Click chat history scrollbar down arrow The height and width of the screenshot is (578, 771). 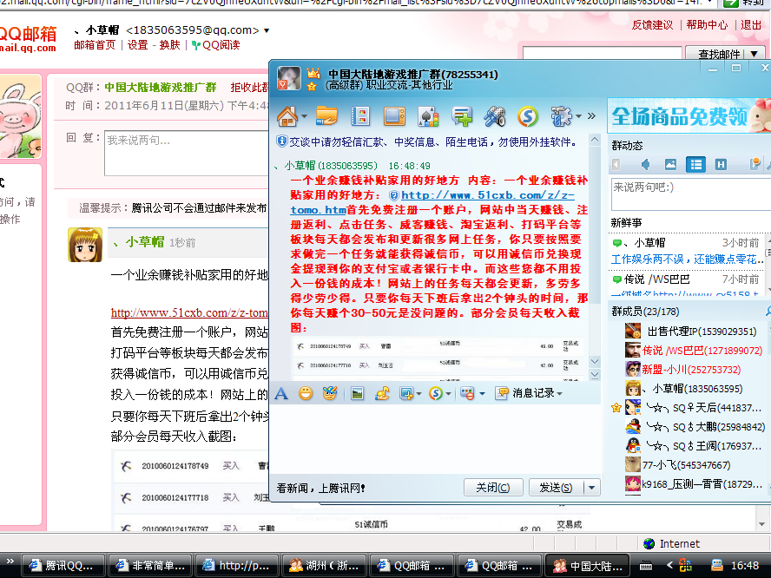595,361
